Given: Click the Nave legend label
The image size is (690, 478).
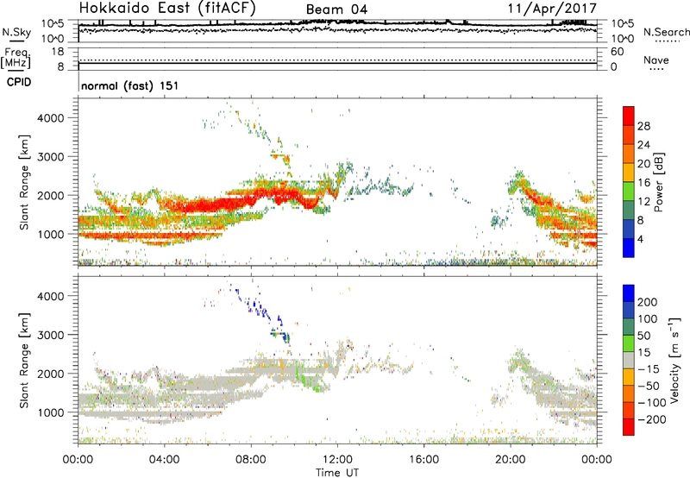Looking at the screenshot, I should [x=656, y=60].
